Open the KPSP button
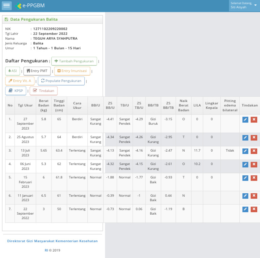The image size is (260, 258). coord(16,91)
